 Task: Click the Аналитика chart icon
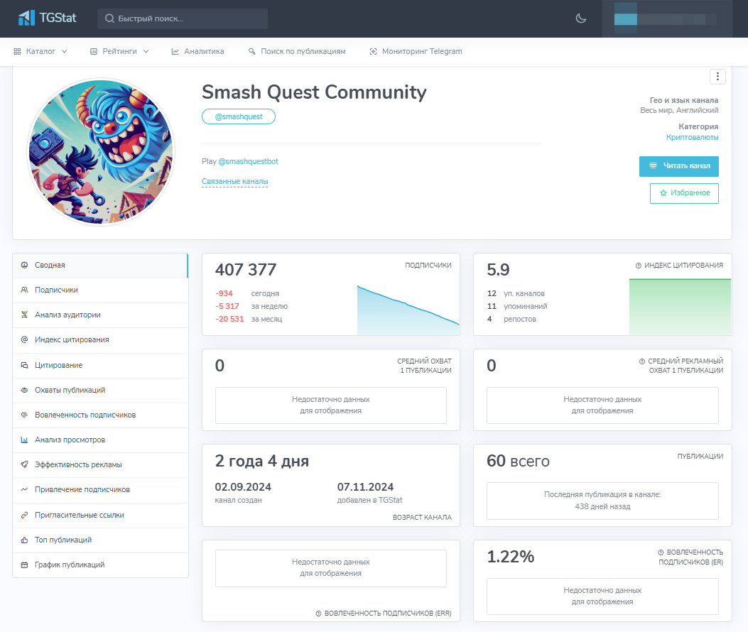click(x=175, y=52)
